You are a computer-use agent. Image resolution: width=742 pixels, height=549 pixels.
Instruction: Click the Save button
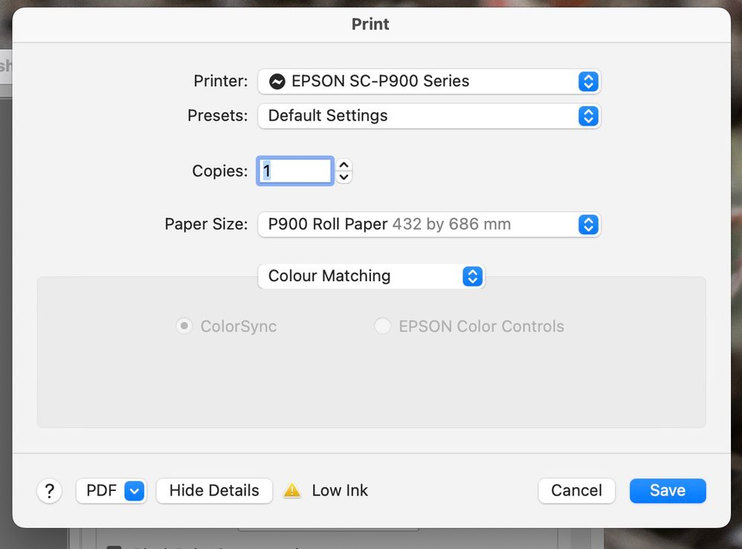pyautogui.click(x=667, y=491)
